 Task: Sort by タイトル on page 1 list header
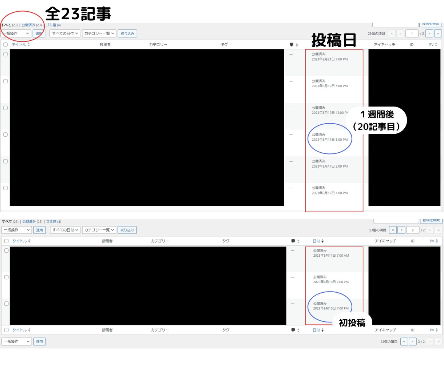click(20, 45)
